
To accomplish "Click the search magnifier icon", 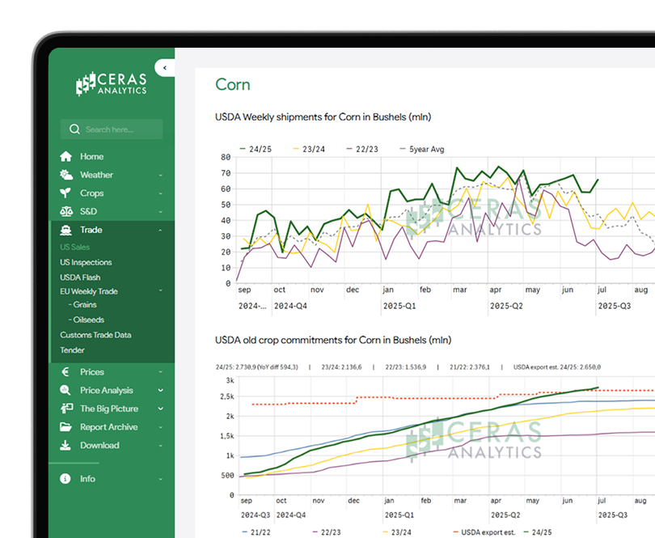I will point(74,129).
